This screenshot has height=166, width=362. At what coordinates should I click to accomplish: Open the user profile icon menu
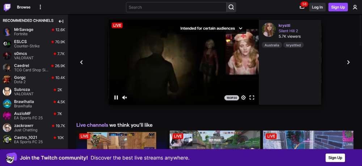[x=355, y=7]
